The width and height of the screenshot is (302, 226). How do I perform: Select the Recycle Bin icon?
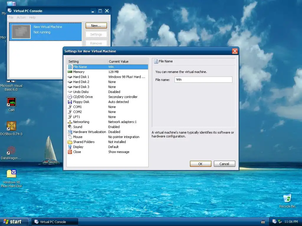[x=287, y=198]
